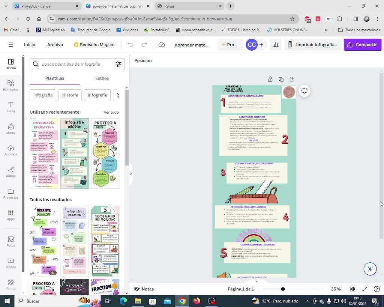Open the Pro upgrade button
The image size is (384, 307).
pyautogui.click(x=230, y=45)
